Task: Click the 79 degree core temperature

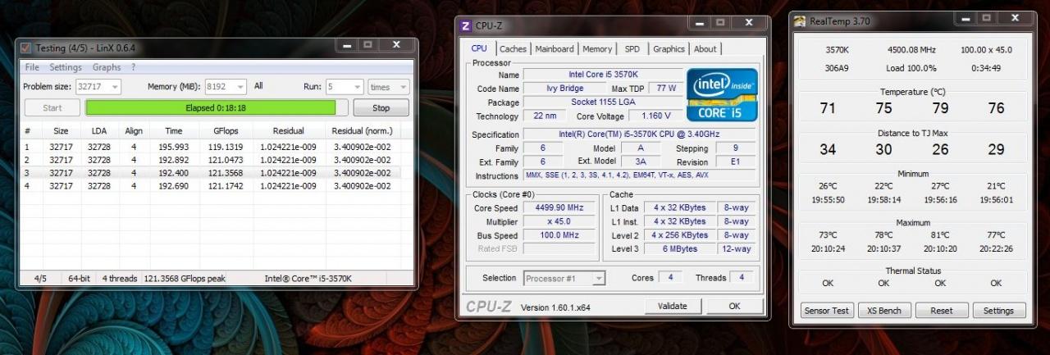Action: point(939,108)
